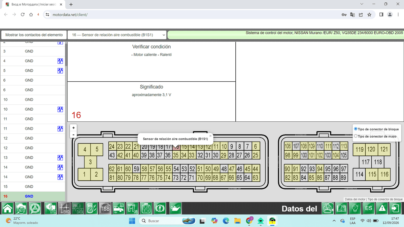Click Mostrar los contactos del elemento button
This screenshot has height=227, width=404.
[34, 35]
